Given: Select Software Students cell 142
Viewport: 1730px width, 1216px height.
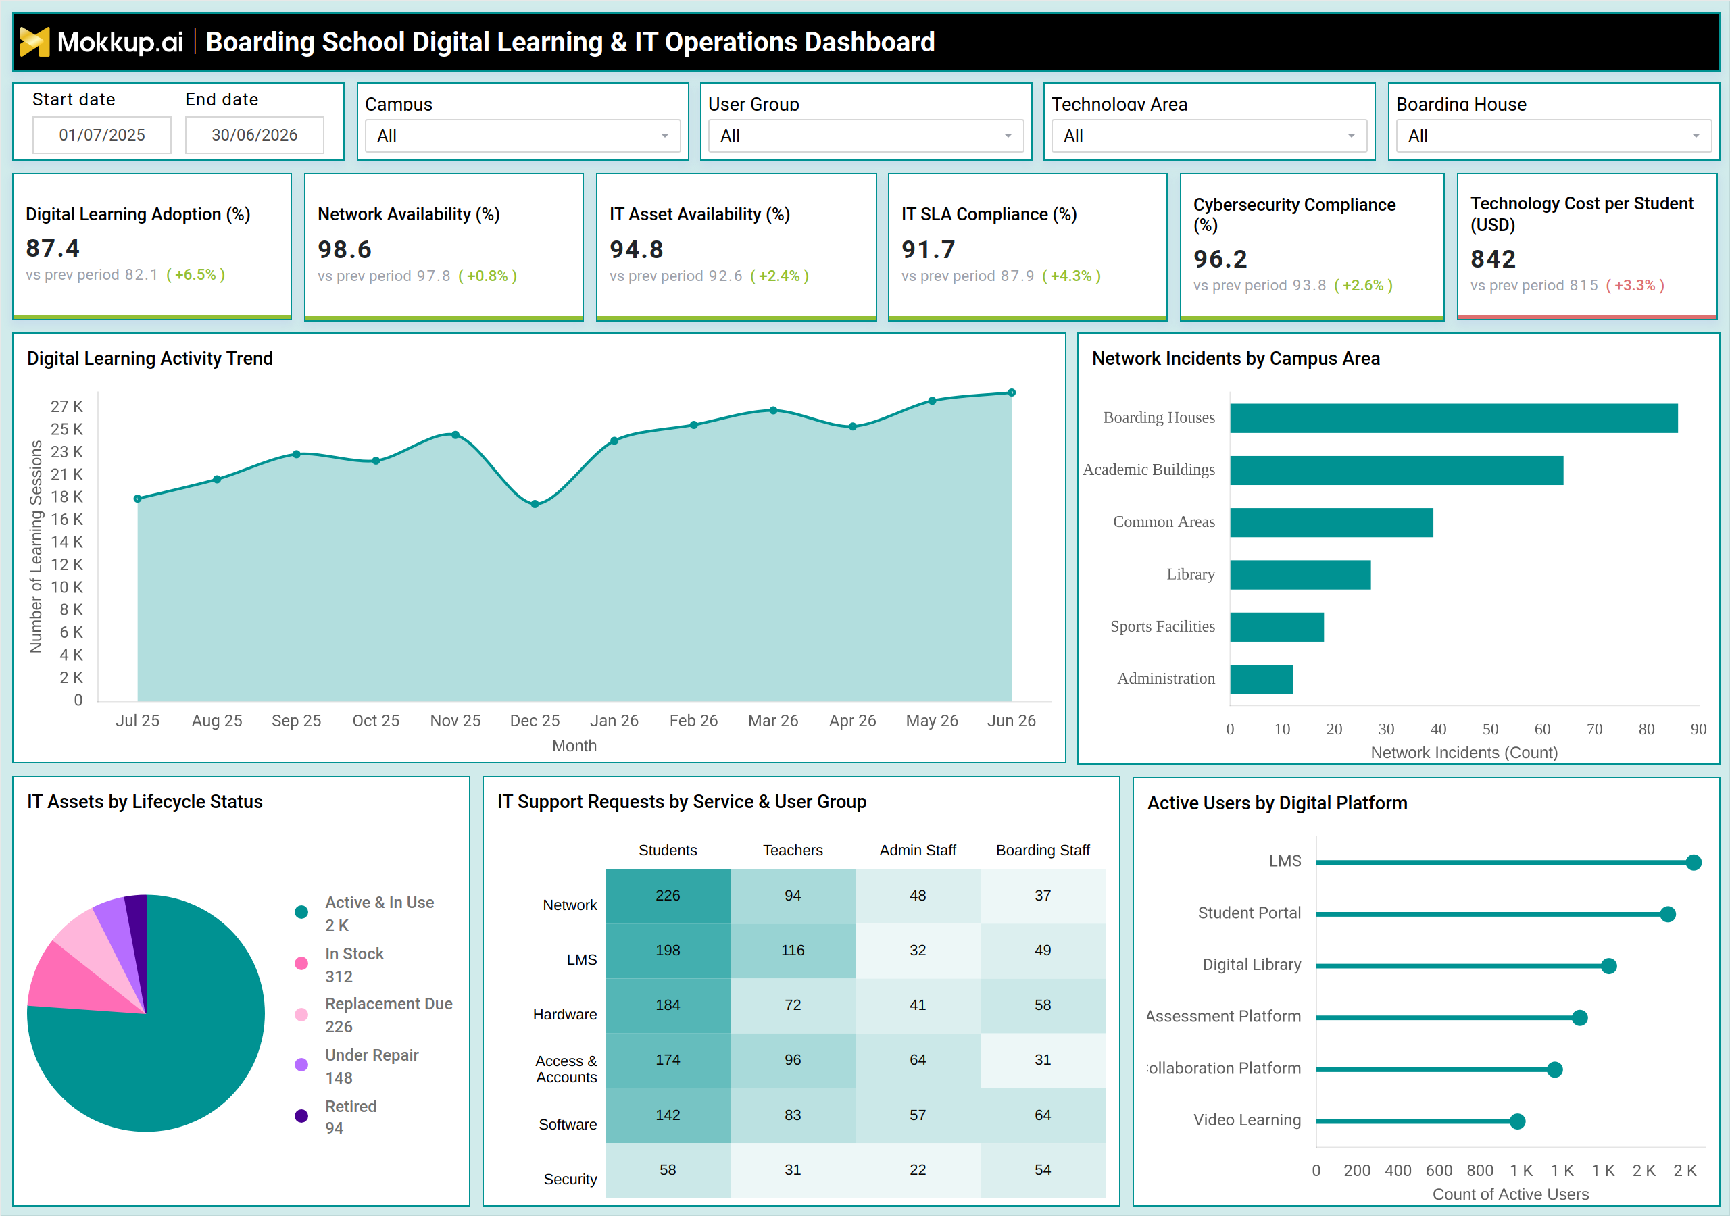Looking at the screenshot, I should (668, 1115).
